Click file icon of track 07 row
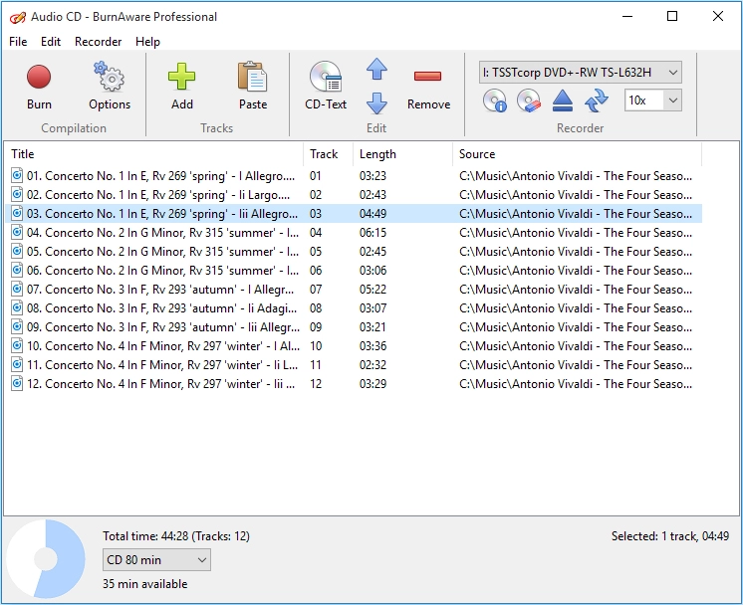The image size is (743, 605). (x=17, y=290)
